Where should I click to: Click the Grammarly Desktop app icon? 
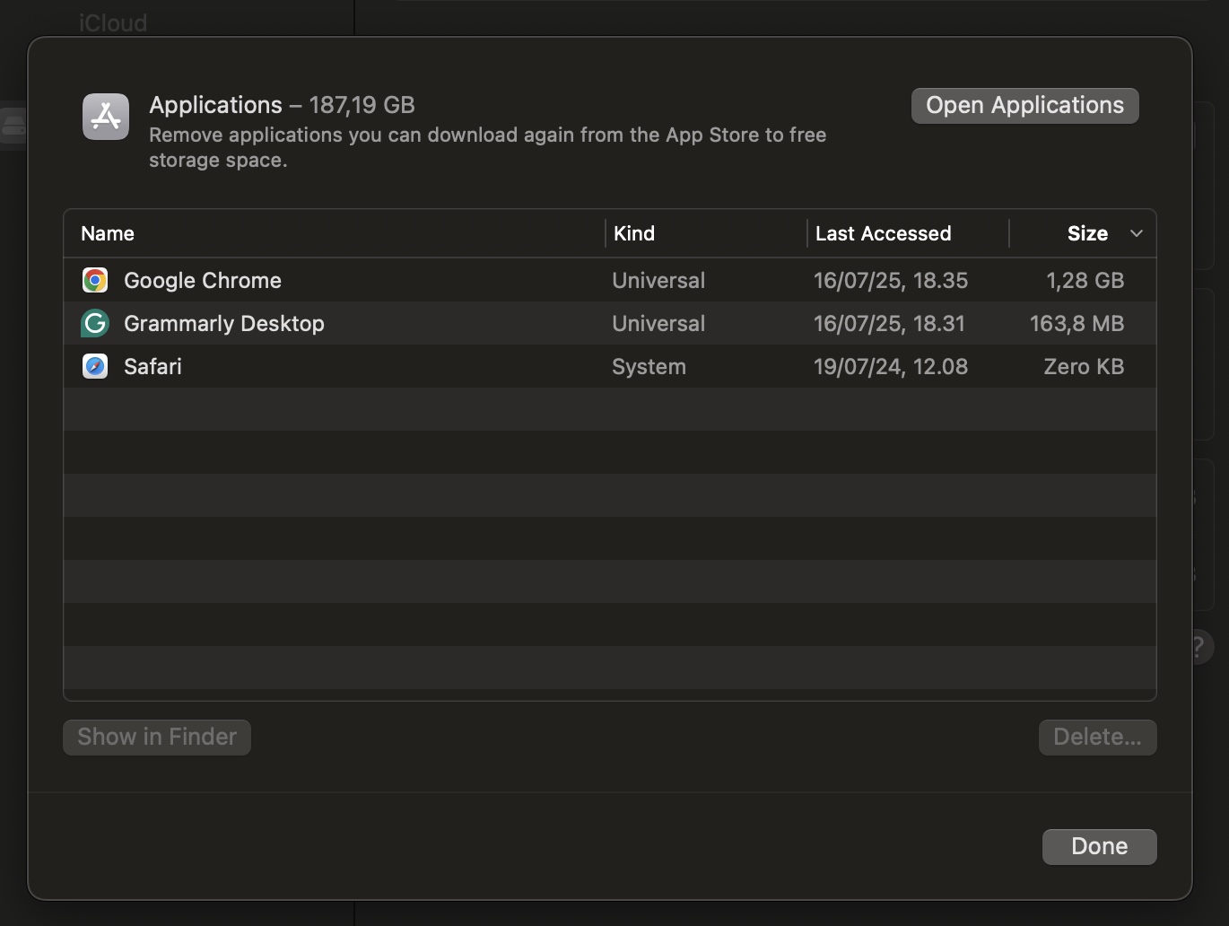pyautogui.click(x=95, y=323)
